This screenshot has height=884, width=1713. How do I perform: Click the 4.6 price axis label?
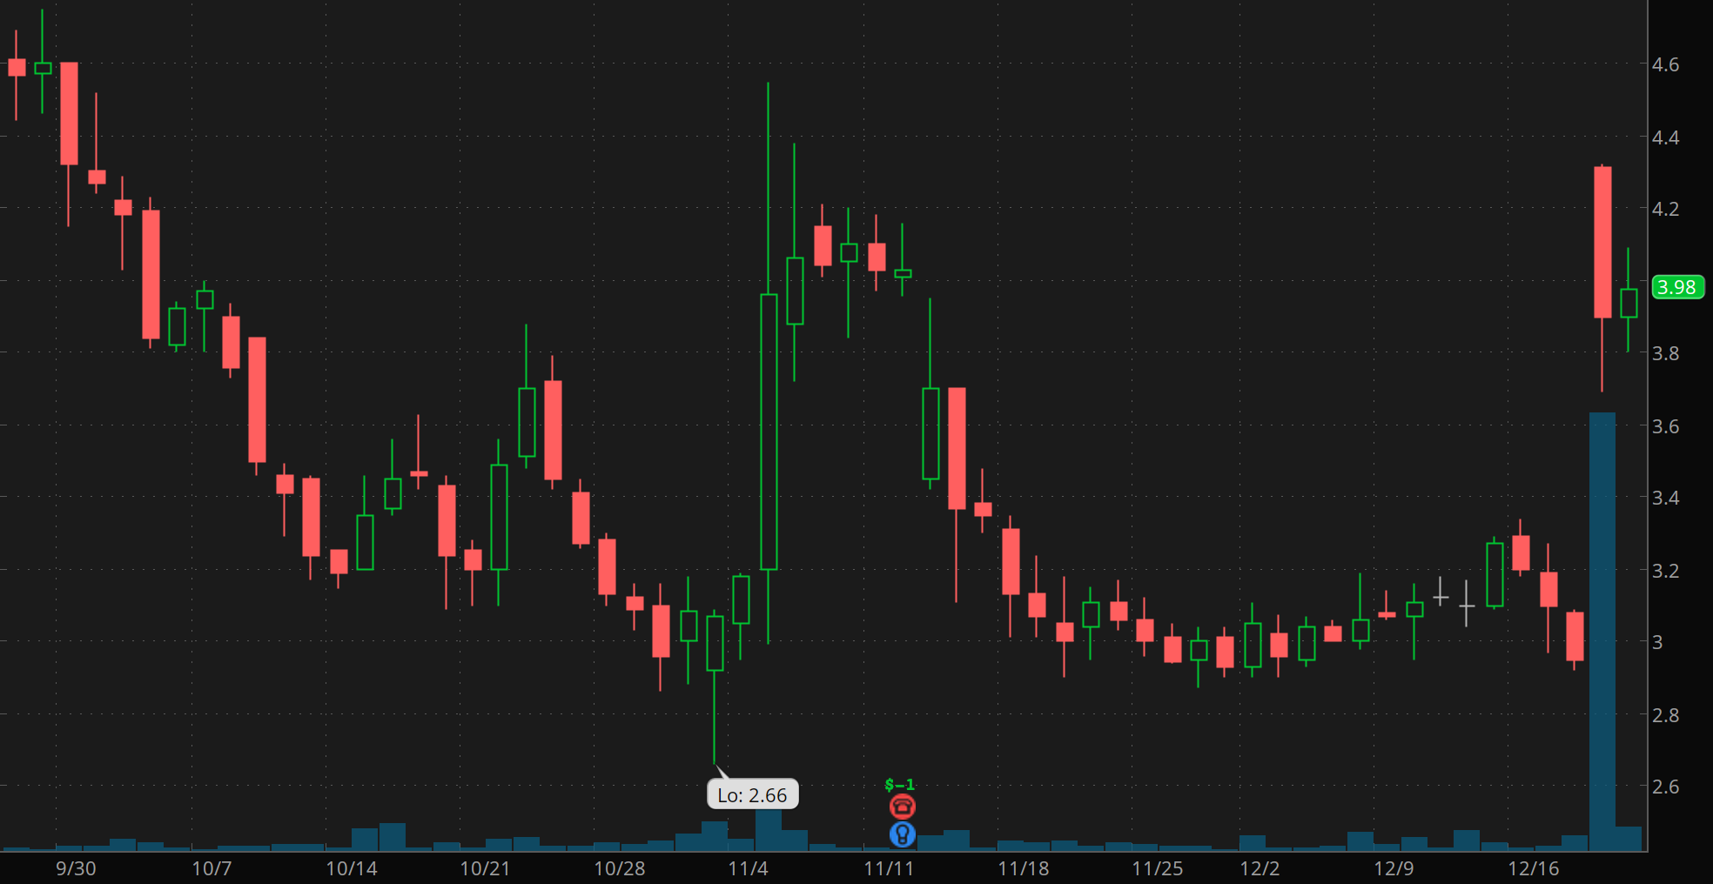pyautogui.click(x=1665, y=64)
